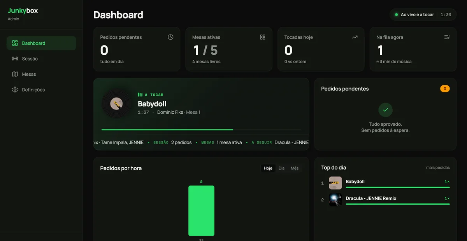The height and width of the screenshot is (241, 467).
Task: Click the vinyl record artwork for Babydoll
Action: pos(116,103)
